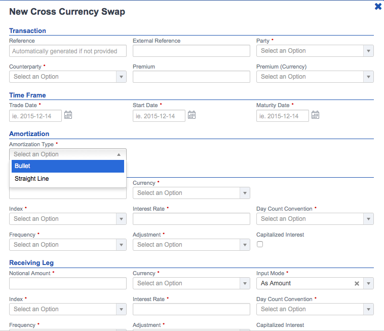Open the Maturity Date calendar picker
The image size is (384, 331).
[316, 115]
